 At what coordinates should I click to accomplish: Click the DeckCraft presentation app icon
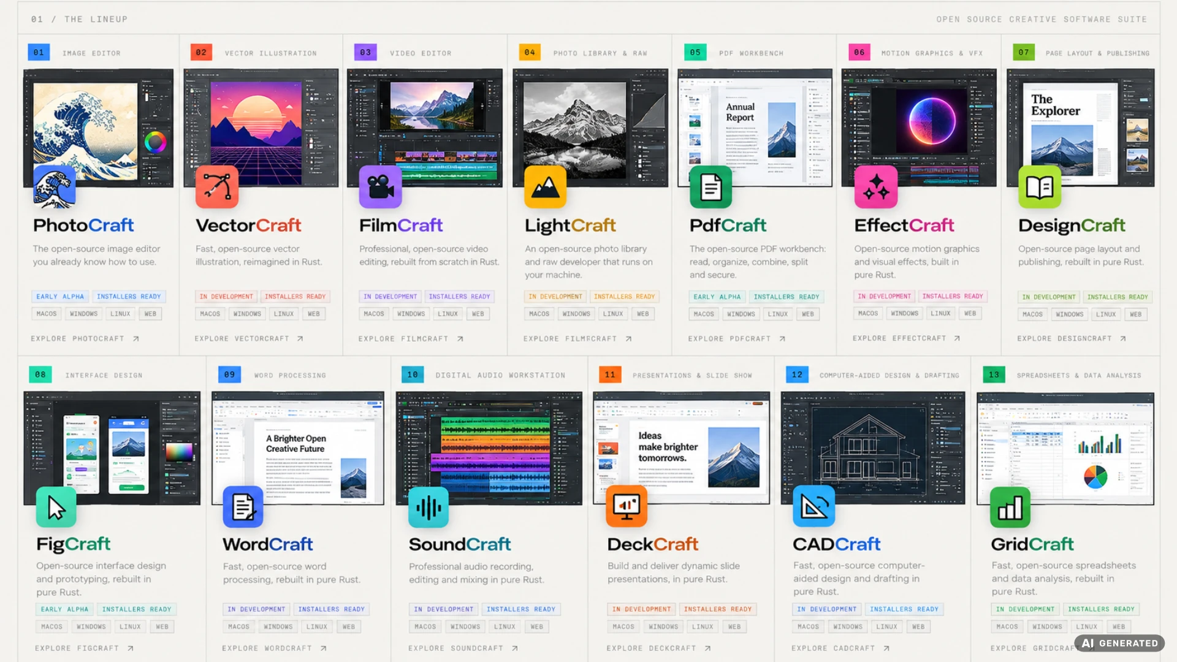tap(627, 506)
